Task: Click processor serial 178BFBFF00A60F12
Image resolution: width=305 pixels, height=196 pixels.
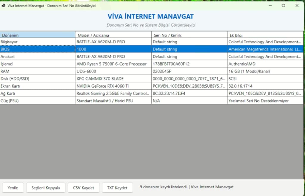Action: click(x=189, y=64)
